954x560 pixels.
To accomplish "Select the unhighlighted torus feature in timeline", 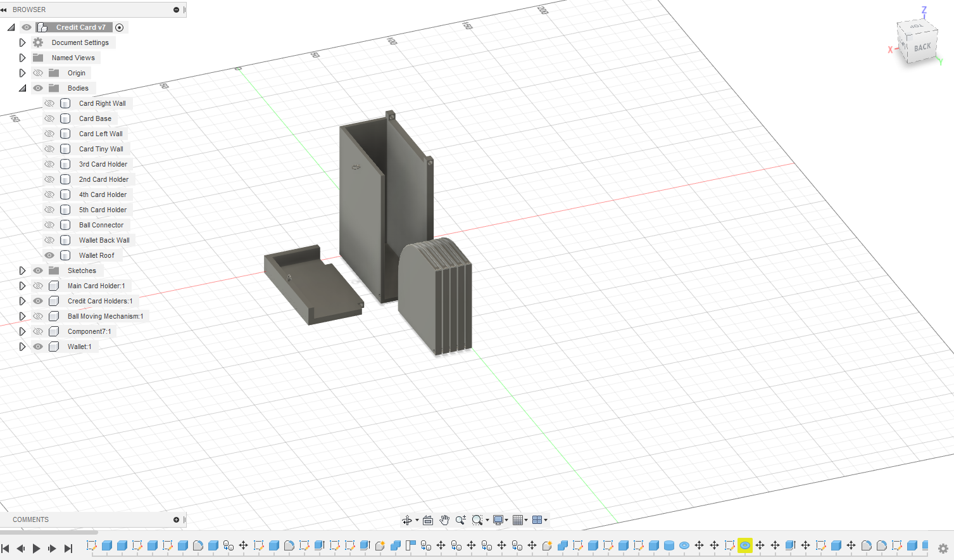I will click(684, 545).
